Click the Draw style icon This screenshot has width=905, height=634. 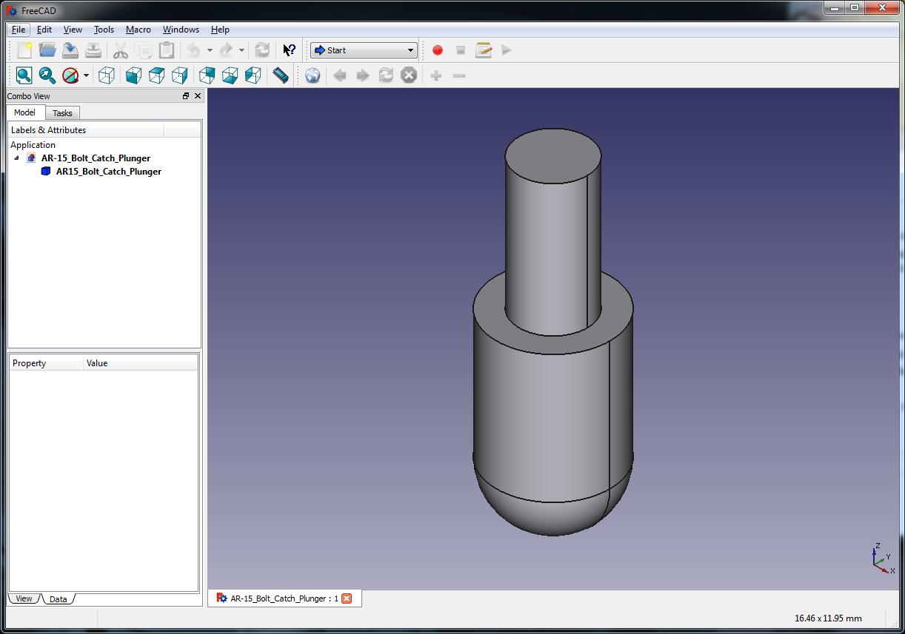(70, 75)
